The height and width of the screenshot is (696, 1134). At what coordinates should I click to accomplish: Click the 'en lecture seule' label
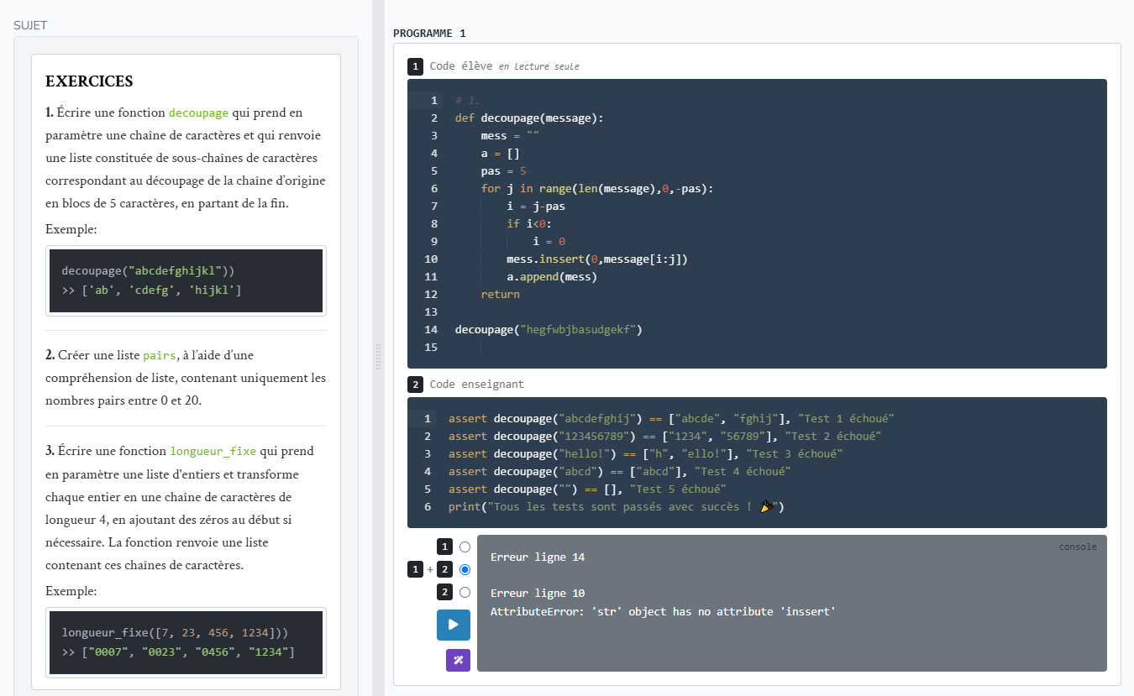538,66
